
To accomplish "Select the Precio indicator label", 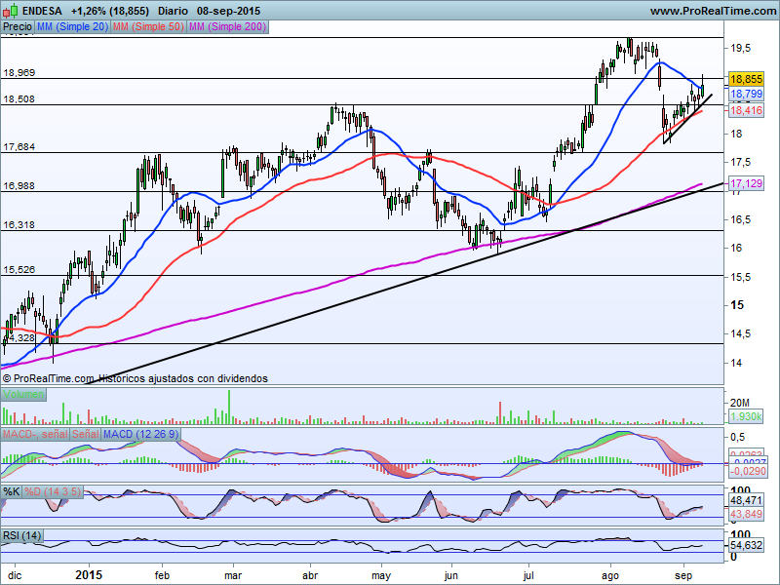I will [18, 27].
